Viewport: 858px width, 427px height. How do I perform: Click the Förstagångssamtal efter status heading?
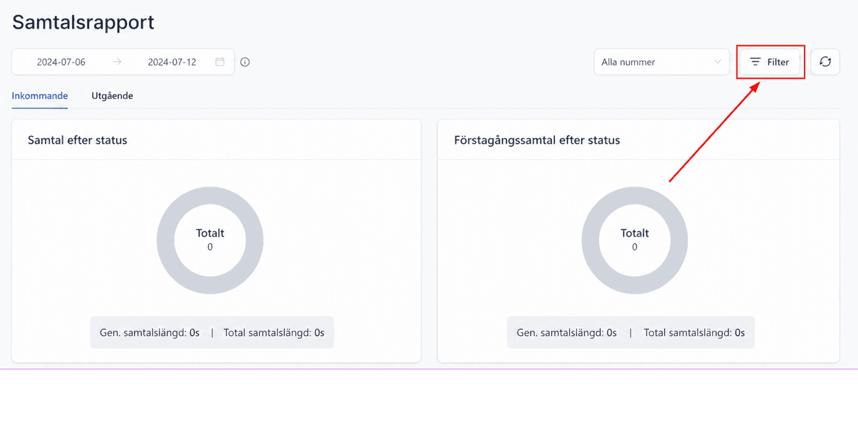[x=537, y=140]
